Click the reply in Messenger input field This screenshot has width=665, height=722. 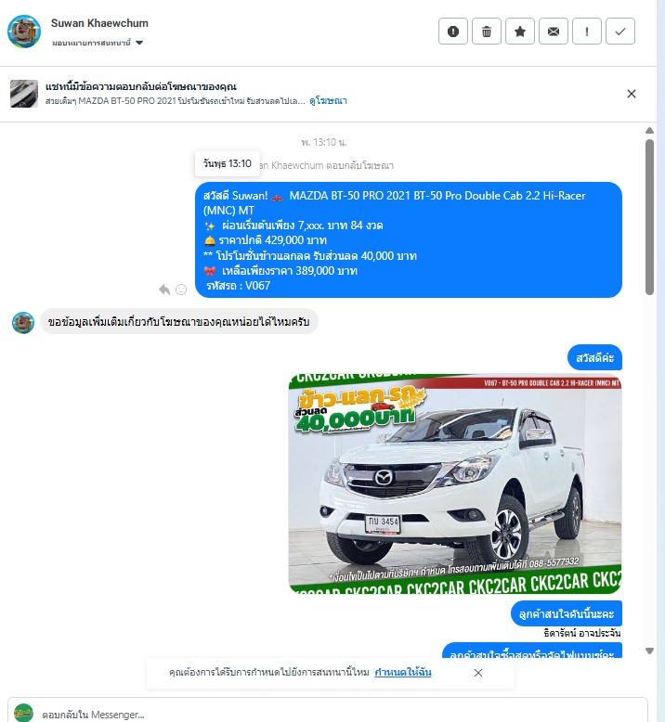[328, 714]
